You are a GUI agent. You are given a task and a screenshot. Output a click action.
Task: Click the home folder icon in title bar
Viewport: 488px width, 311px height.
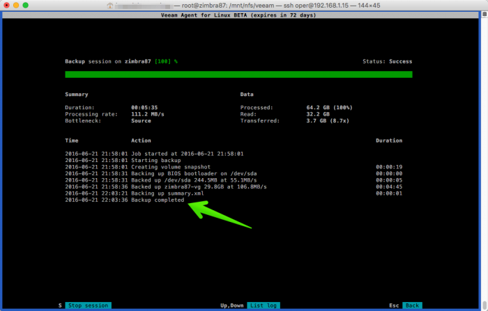pos(110,6)
